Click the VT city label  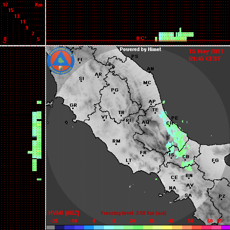(x=104, y=117)
